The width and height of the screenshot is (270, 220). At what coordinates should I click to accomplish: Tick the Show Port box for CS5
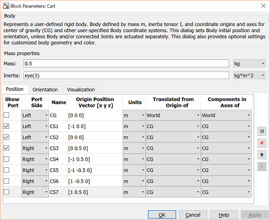(7, 170)
